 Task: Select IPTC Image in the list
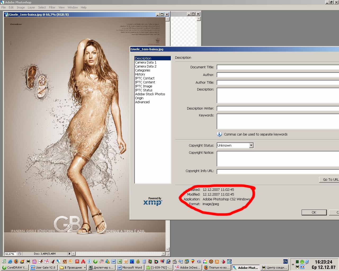(x=153, y=86)
